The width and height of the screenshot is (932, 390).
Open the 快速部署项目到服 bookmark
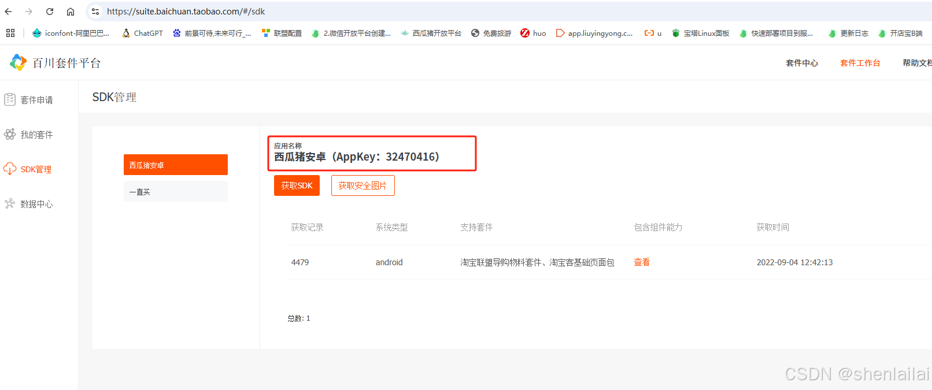[x=776, y=33]
